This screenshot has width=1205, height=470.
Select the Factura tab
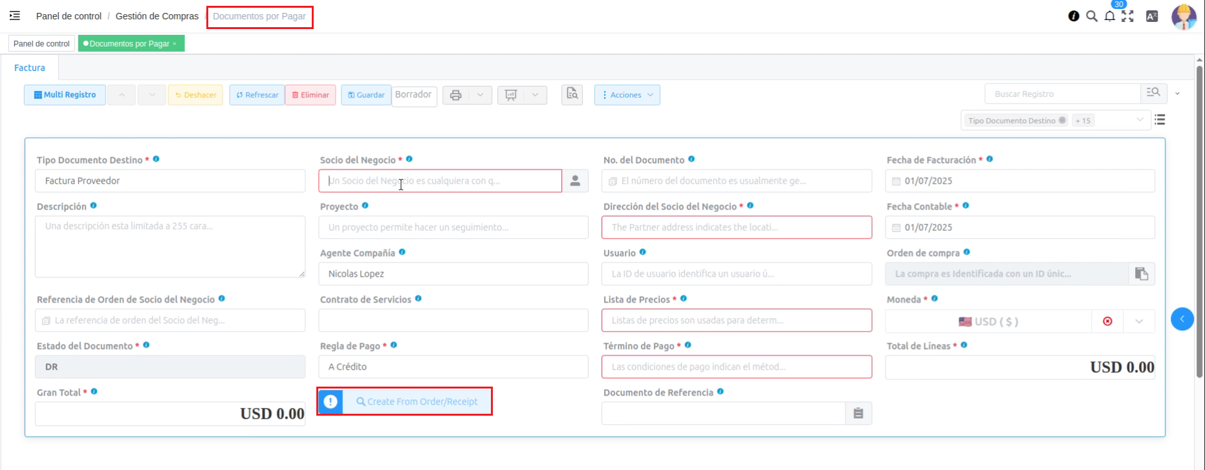tap(30, 68)
